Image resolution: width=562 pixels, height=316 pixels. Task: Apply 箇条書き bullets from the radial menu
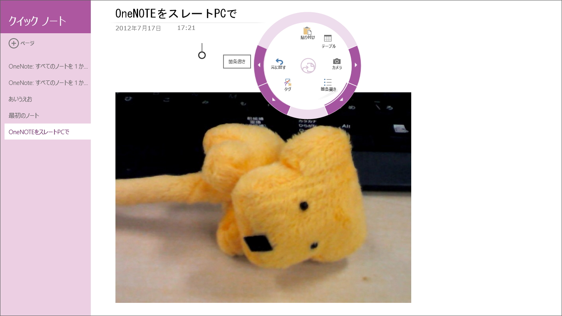pos(328,85)
